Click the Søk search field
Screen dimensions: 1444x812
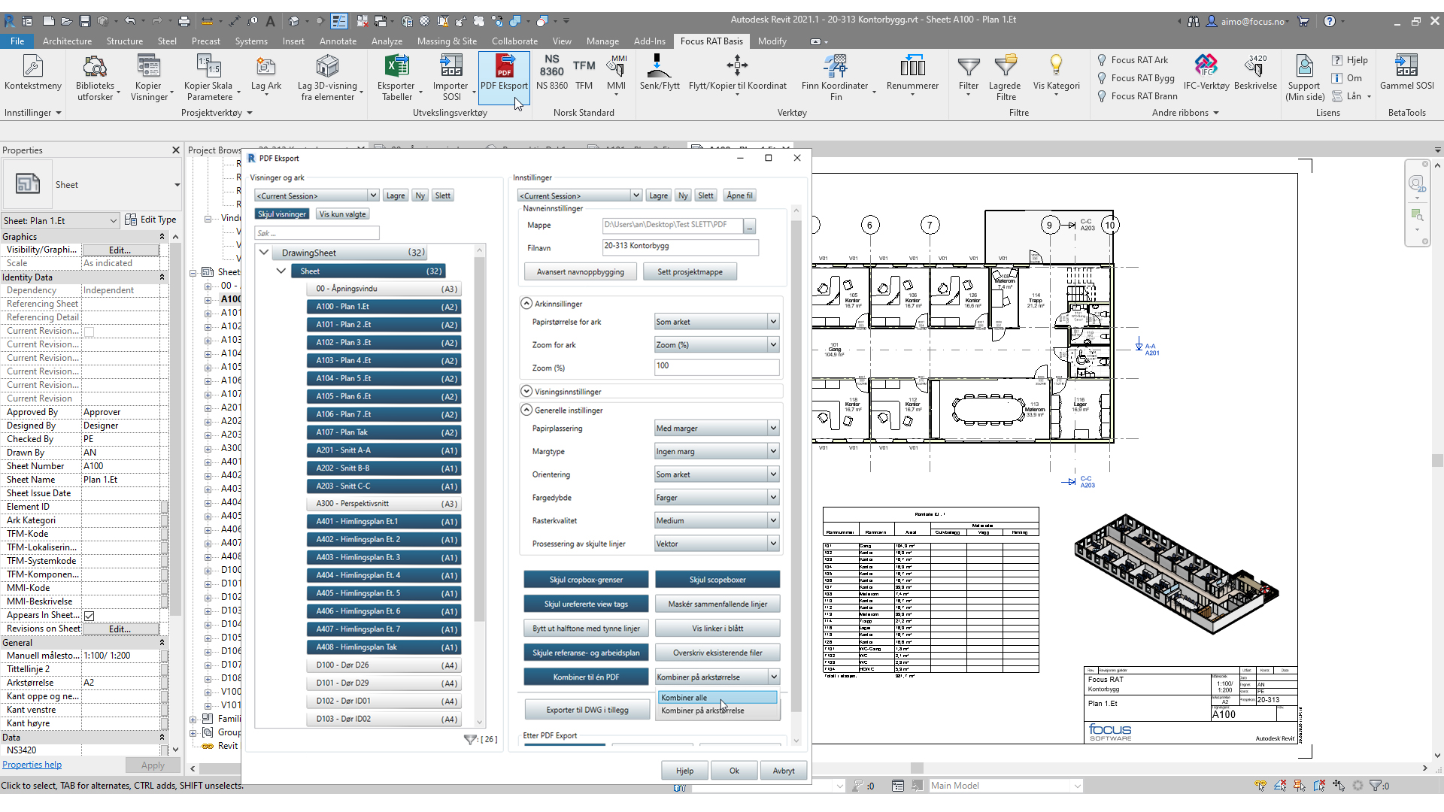(317, 233)
